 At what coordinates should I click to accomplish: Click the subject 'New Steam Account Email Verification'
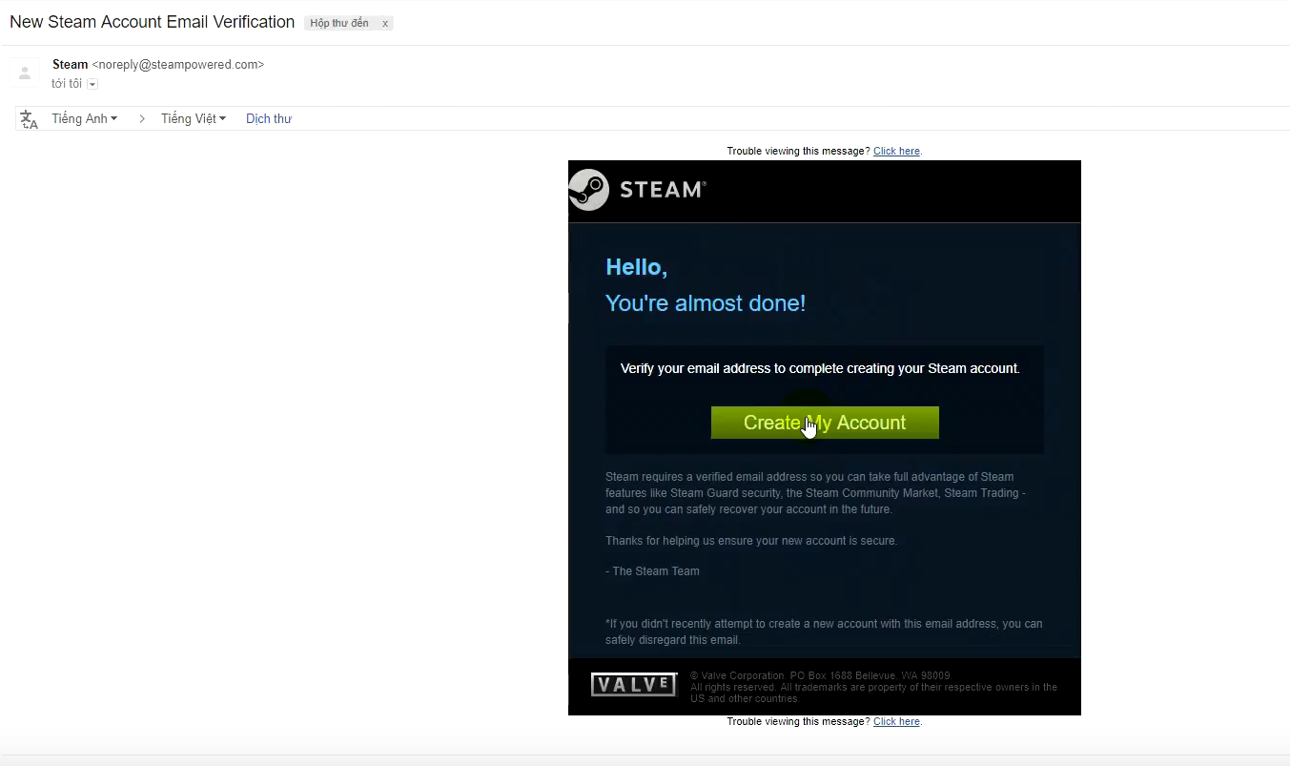tap(152, 21)
